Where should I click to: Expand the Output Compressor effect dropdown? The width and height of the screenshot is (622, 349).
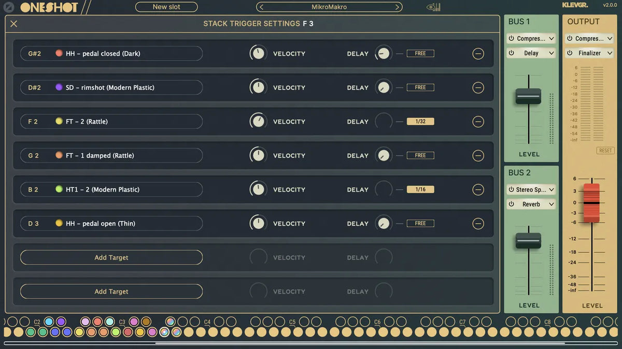tap(610, 39)
